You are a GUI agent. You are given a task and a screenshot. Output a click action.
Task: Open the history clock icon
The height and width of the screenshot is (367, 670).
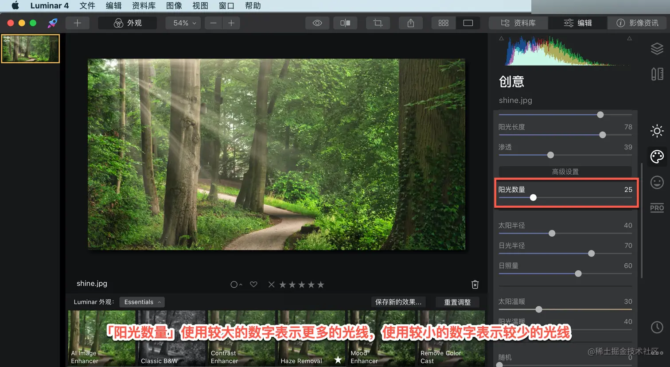pyautogui.click(x=657, y=328)
